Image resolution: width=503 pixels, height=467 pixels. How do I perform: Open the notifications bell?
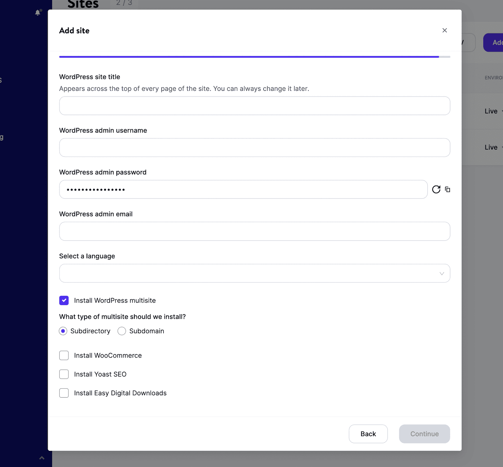point(38,12)
